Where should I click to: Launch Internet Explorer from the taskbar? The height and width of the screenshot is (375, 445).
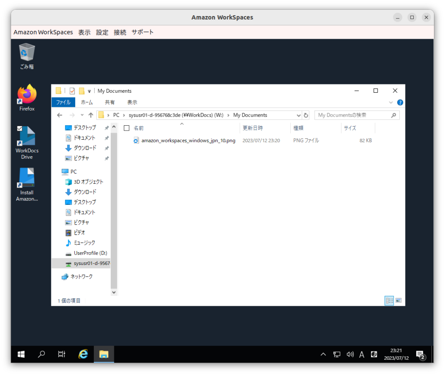click(83, 354)
